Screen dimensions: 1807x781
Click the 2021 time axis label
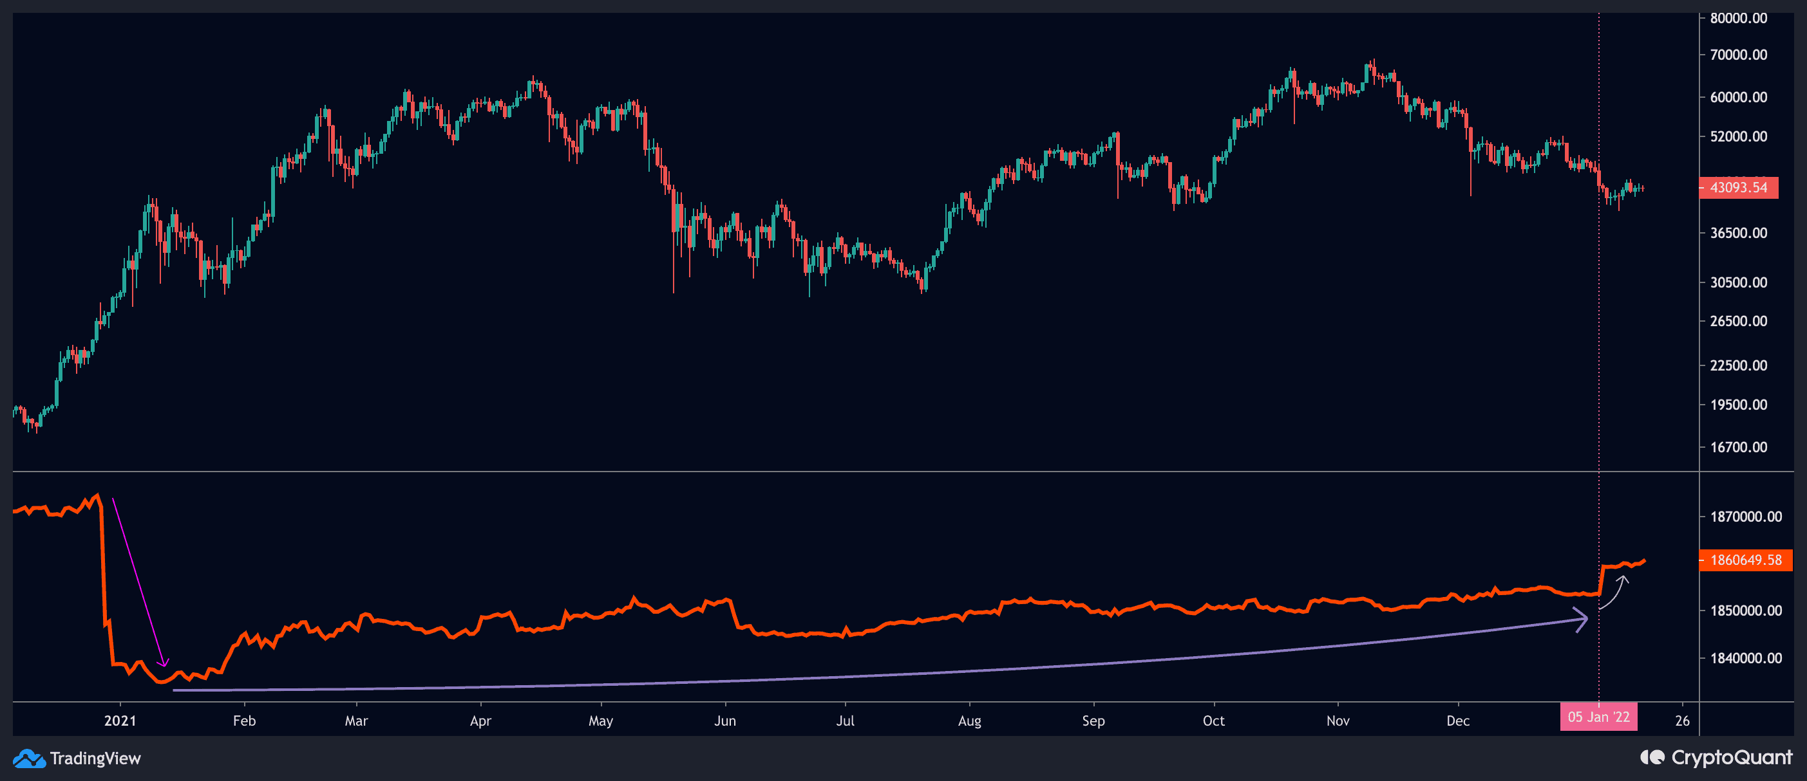(120, 721)
